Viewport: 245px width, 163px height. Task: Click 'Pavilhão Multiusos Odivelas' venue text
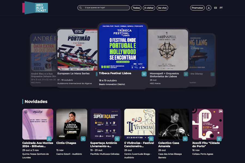point(105,154)
